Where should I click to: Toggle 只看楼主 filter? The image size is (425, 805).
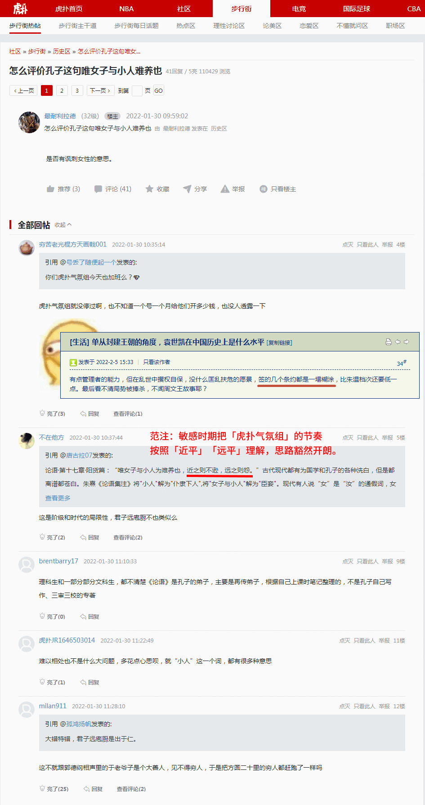coord(278,189)
